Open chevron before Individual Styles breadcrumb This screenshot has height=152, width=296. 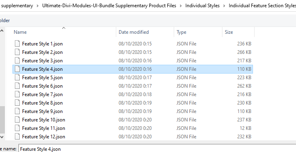click(181, 6)
